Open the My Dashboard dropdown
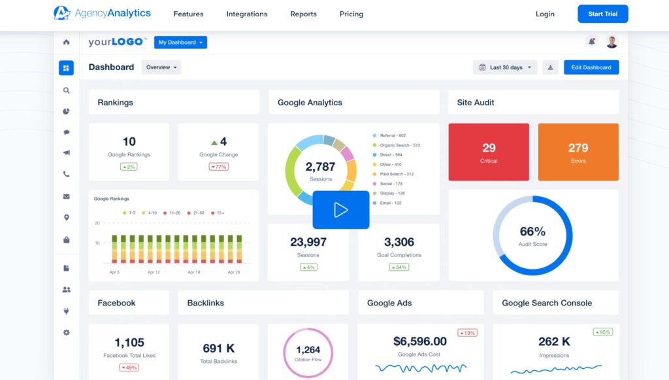Image resolution: width=669 pixels, height=380 pixels. tap(180, 43)
